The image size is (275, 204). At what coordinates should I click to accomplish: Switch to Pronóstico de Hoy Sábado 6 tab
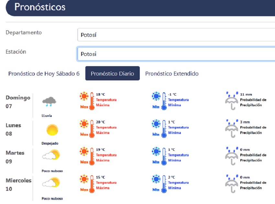coord(44,74)
